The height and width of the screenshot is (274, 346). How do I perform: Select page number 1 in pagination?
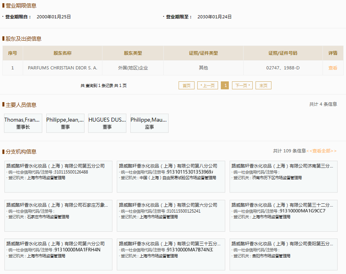tap(225, 85)
